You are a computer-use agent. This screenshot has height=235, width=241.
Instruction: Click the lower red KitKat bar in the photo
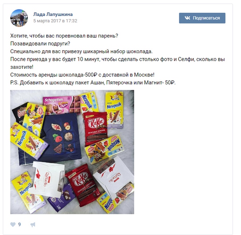tap(83, 185)
